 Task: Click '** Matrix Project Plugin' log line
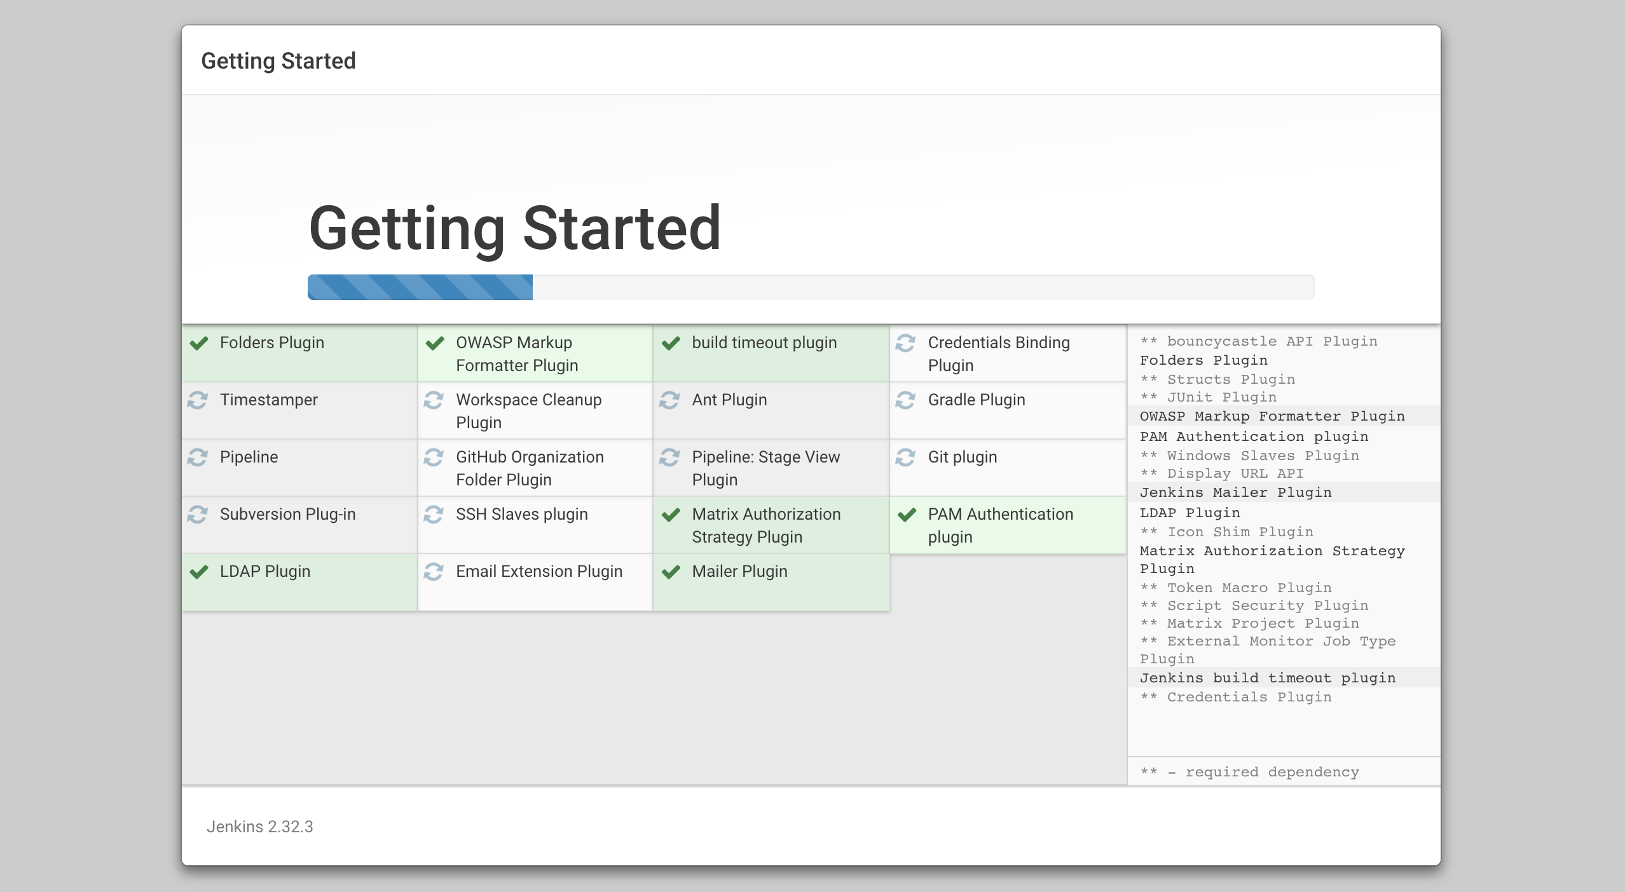(1249, 624)
